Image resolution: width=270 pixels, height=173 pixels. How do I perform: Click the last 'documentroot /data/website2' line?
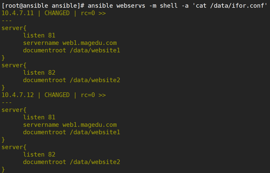tap(72, 162)
